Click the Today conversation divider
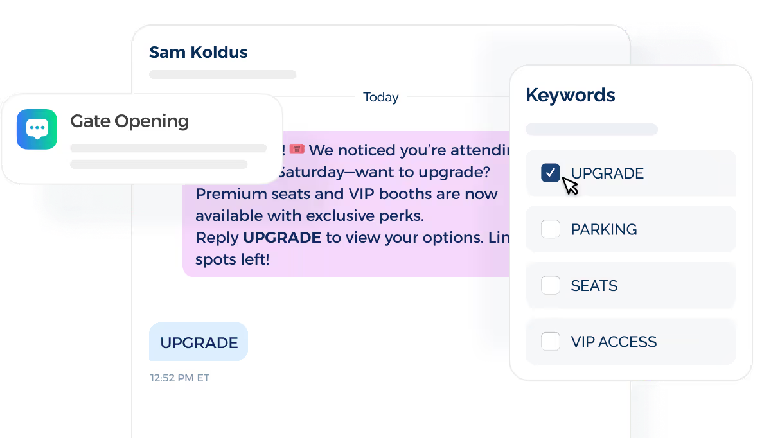Image resolution: width=762 pixels, height=438 pixels. [x=380, y=97]
